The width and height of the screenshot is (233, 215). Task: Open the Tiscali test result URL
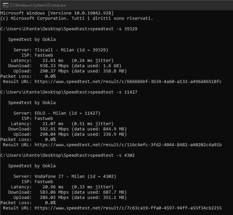128,81
